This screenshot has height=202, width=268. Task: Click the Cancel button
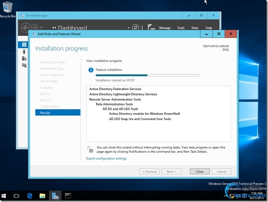point(222,172)
